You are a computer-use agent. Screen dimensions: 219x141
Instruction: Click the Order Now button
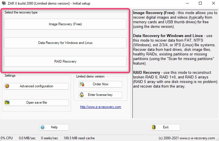click(x=100, y=84)
